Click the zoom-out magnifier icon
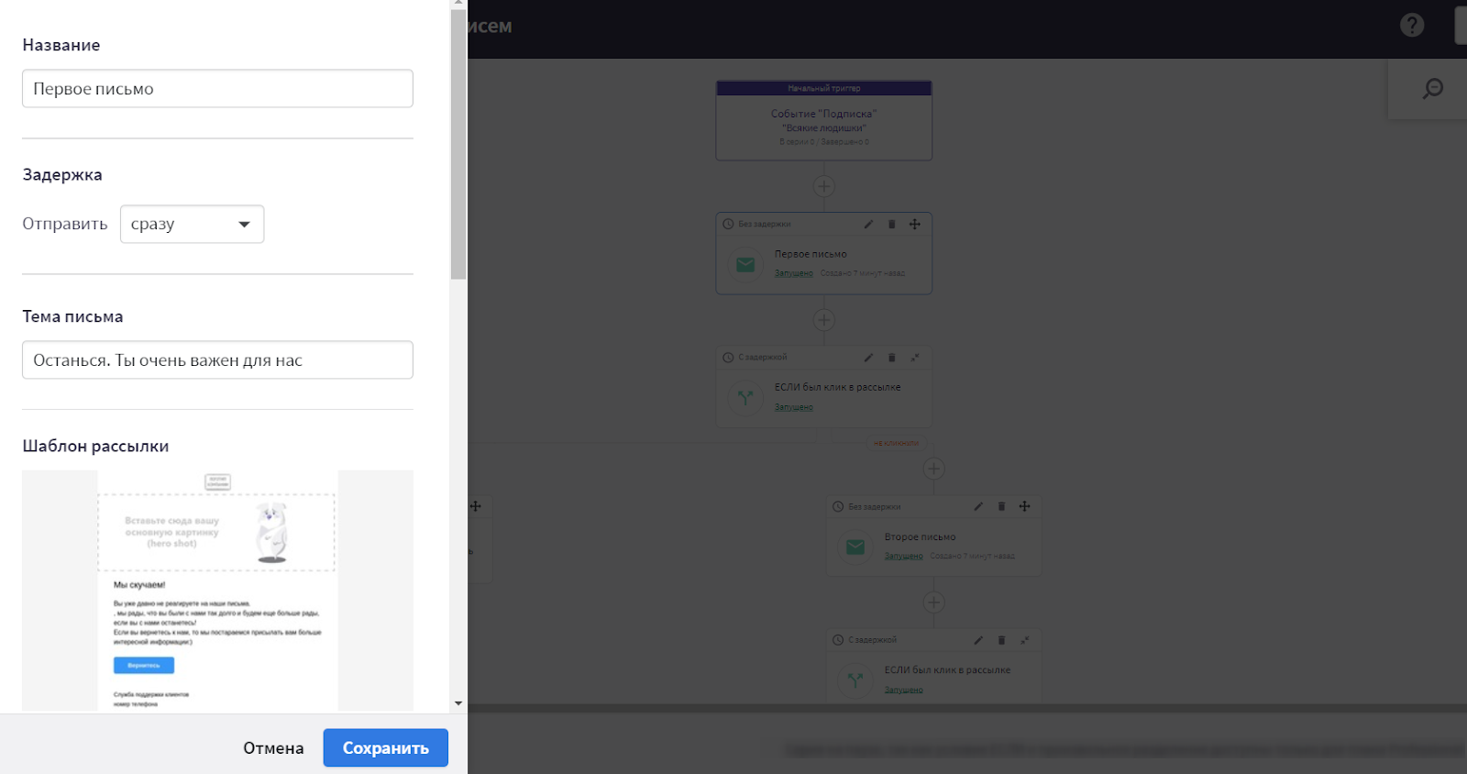This screenshot has height=774, width=1467. coord(1433,88)
